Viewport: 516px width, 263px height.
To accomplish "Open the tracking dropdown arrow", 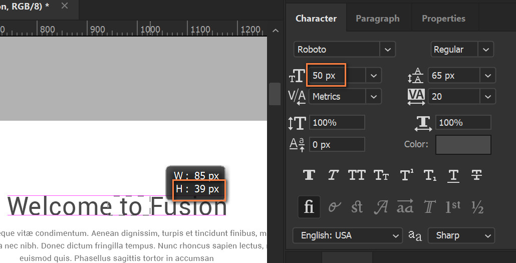I will point(488,97).
